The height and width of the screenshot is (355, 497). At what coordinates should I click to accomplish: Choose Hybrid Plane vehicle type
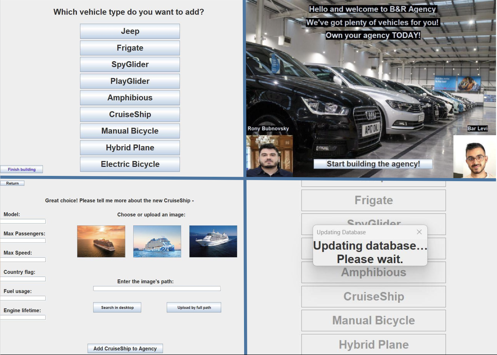tap(130, 147)
